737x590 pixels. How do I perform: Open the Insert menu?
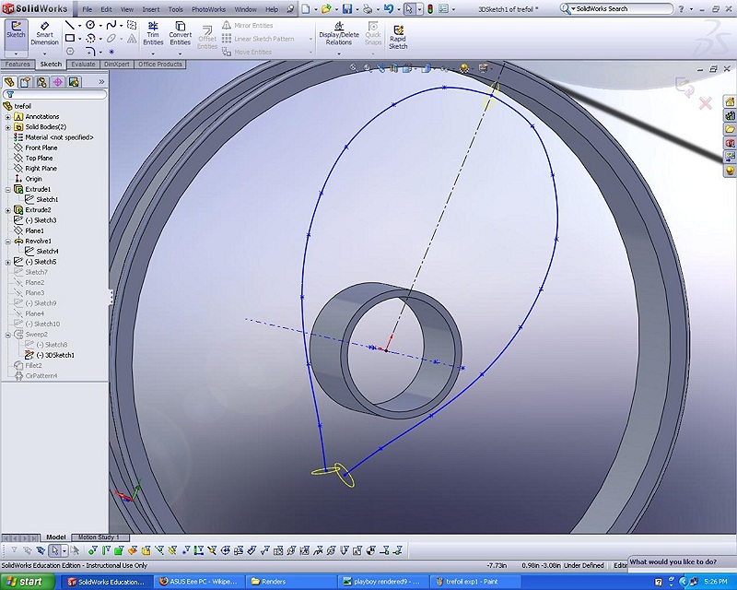pos(150,9)
